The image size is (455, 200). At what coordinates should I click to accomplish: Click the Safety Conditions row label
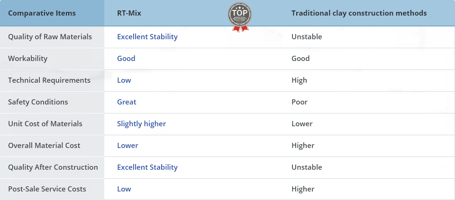point(38,102)
